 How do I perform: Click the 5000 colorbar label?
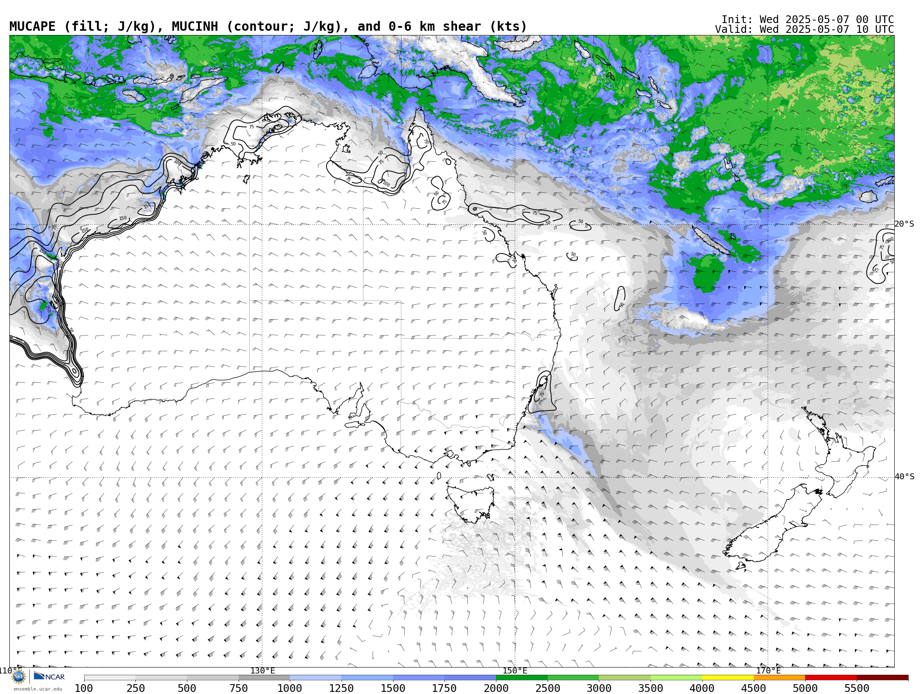tap(805, 688)
